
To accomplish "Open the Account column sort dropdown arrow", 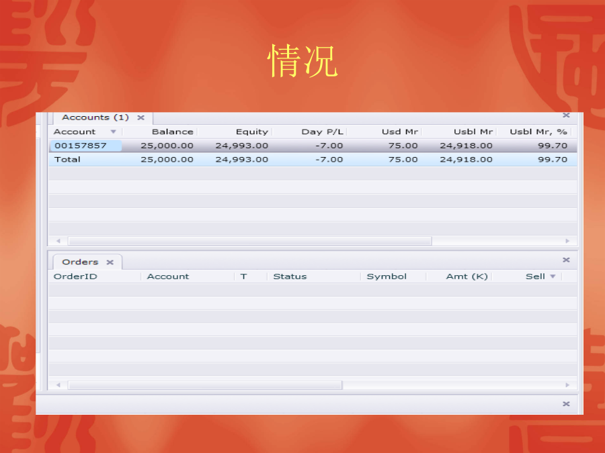I will [x=113, y=132].
